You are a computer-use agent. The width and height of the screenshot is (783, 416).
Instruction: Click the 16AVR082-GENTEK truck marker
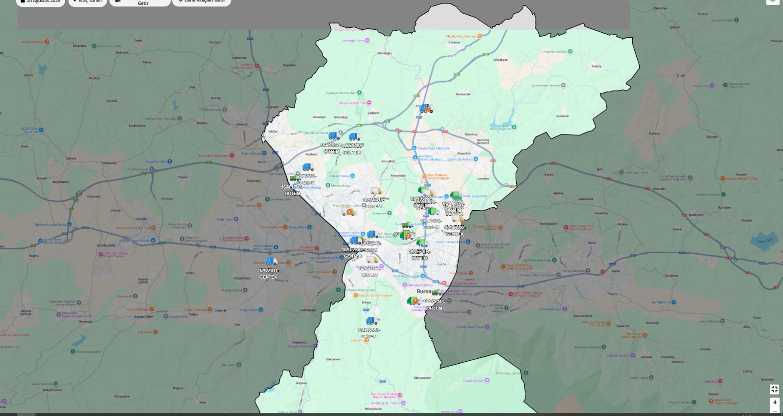coord(457,219)
